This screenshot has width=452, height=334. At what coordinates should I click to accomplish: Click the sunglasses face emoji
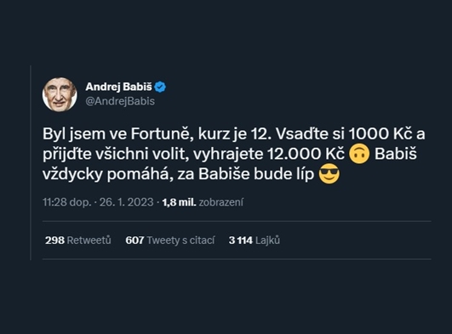pyautogui.click(x=329, y=174)
